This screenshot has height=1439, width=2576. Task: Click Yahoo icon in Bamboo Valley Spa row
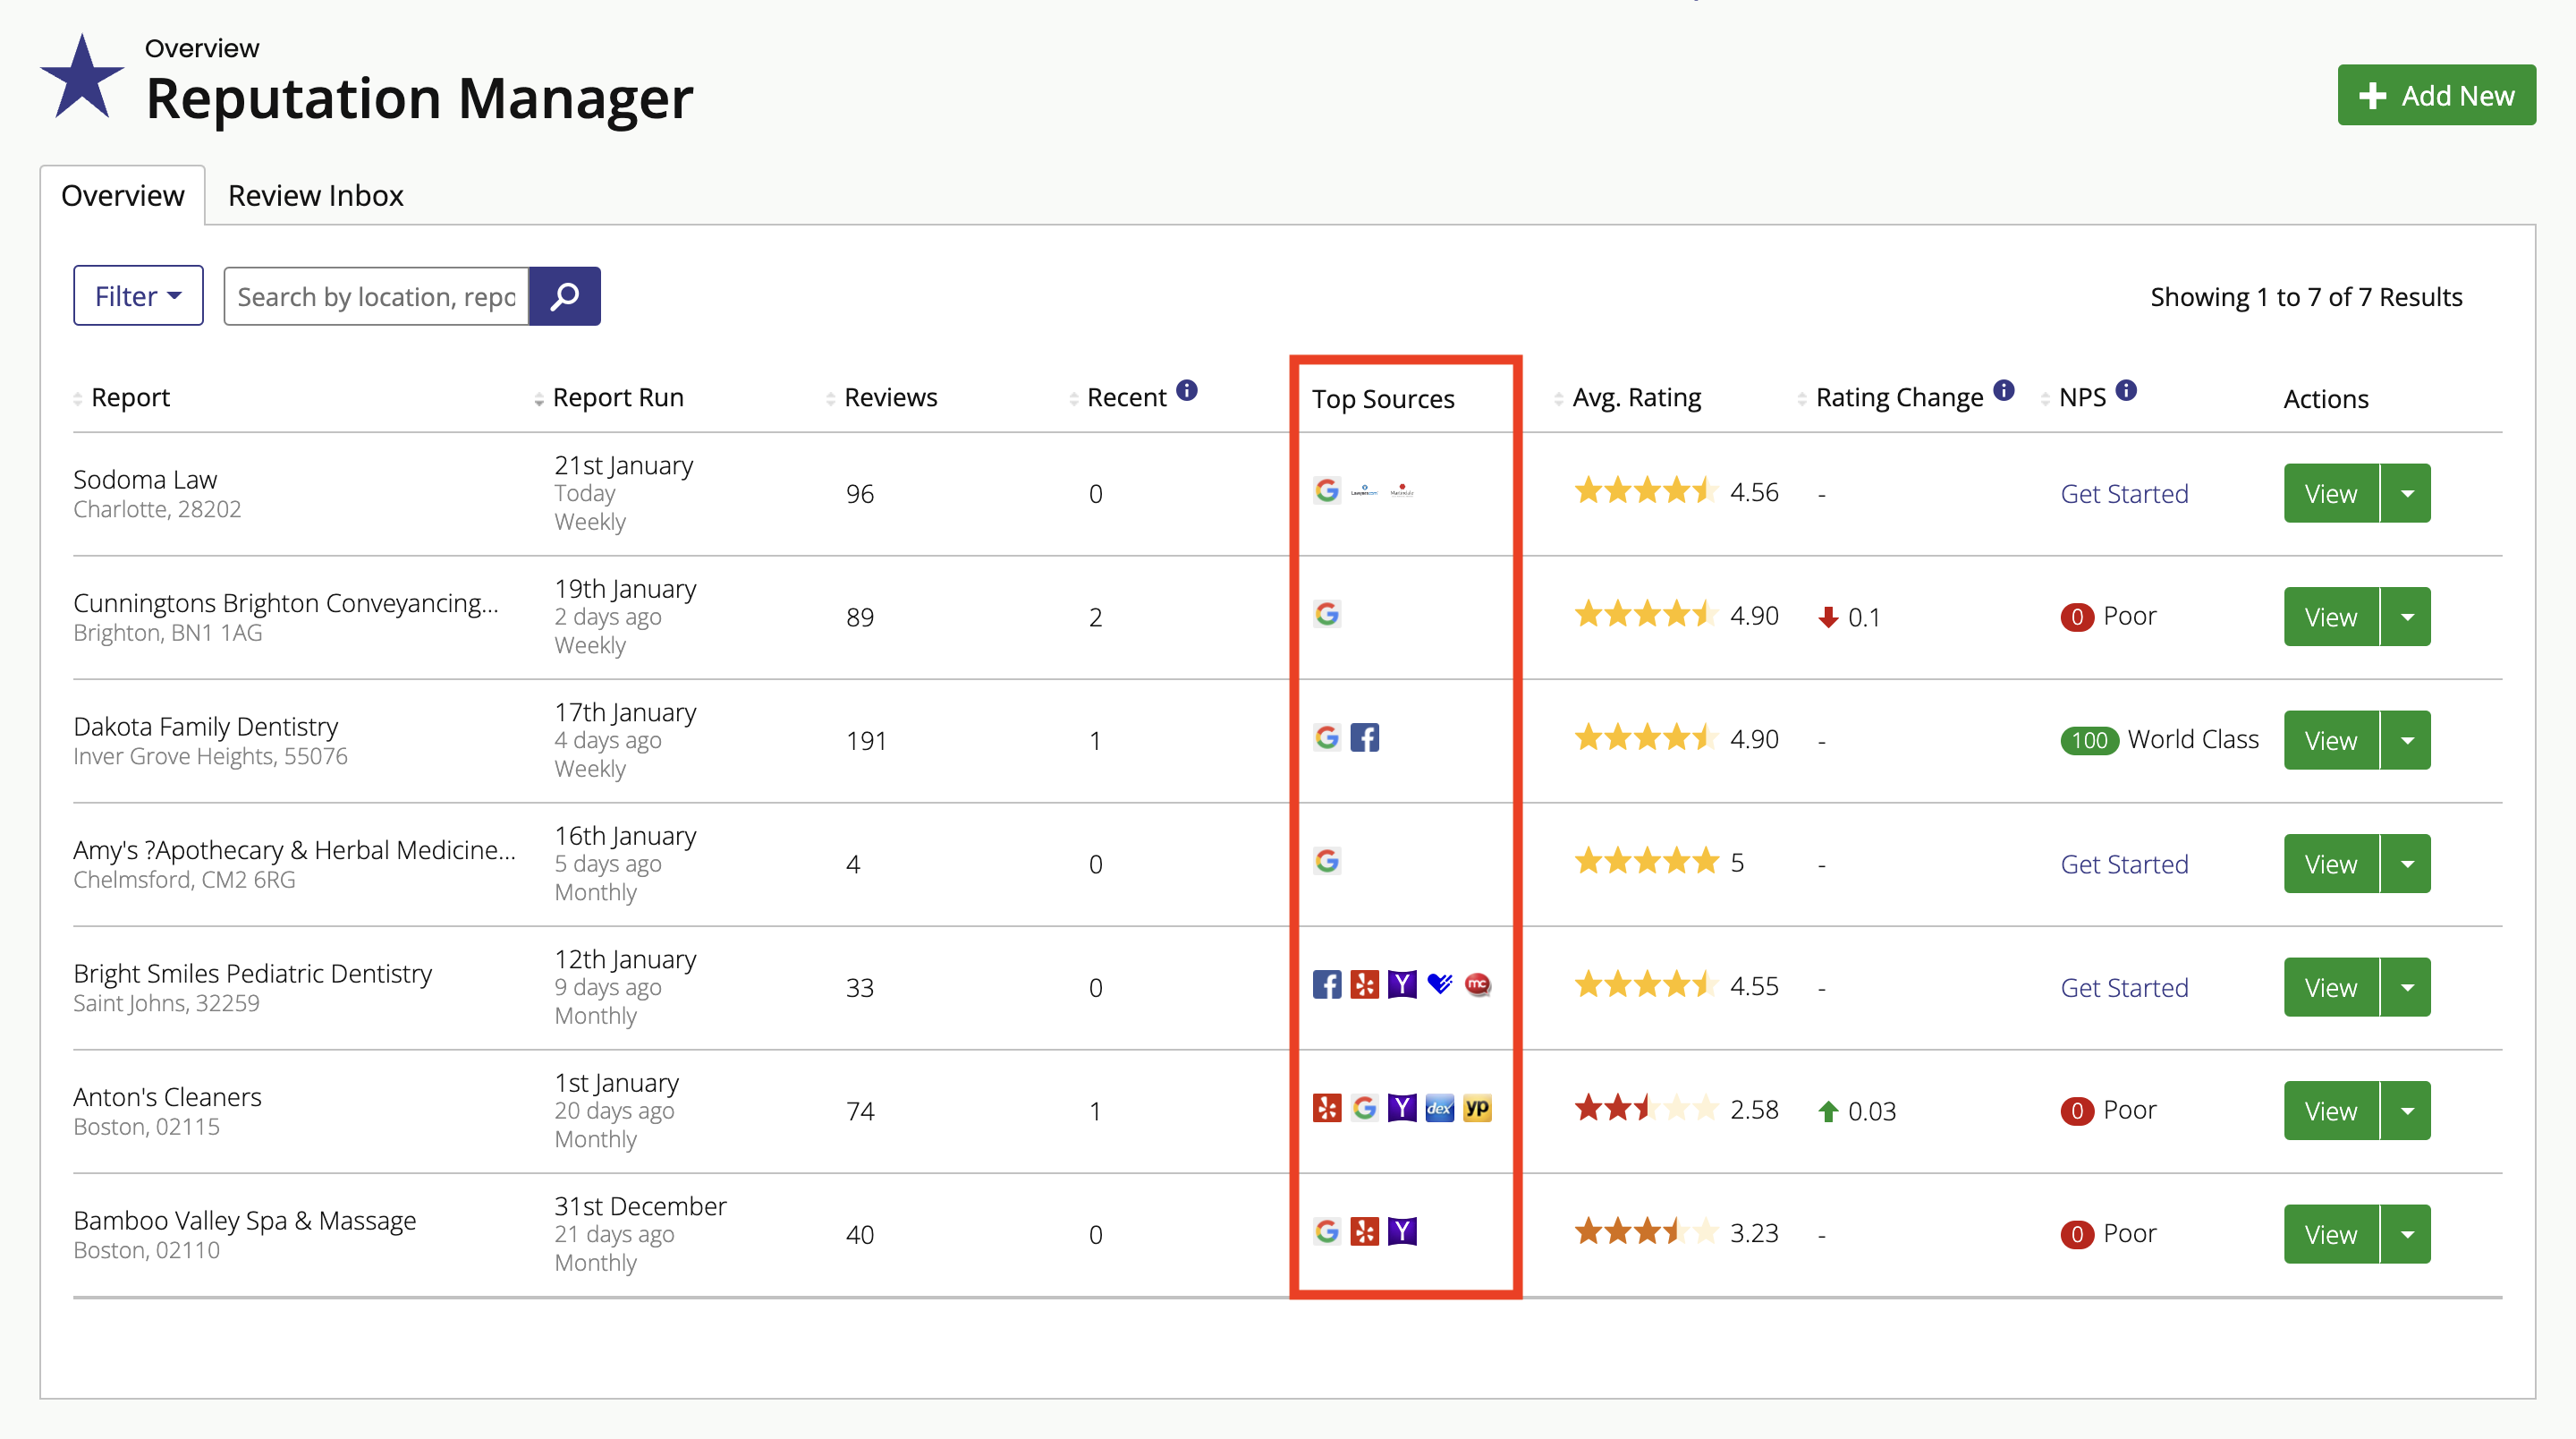coord(1402,1230)
